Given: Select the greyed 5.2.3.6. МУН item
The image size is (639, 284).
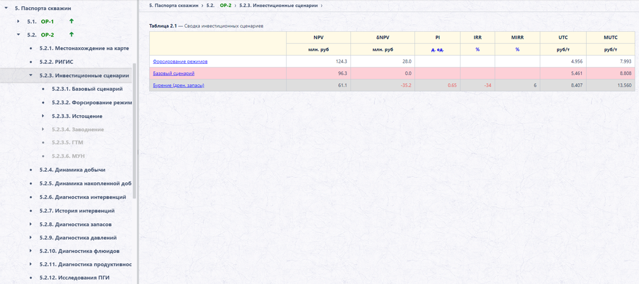Looking at the screenshot, I should point(68,156).
